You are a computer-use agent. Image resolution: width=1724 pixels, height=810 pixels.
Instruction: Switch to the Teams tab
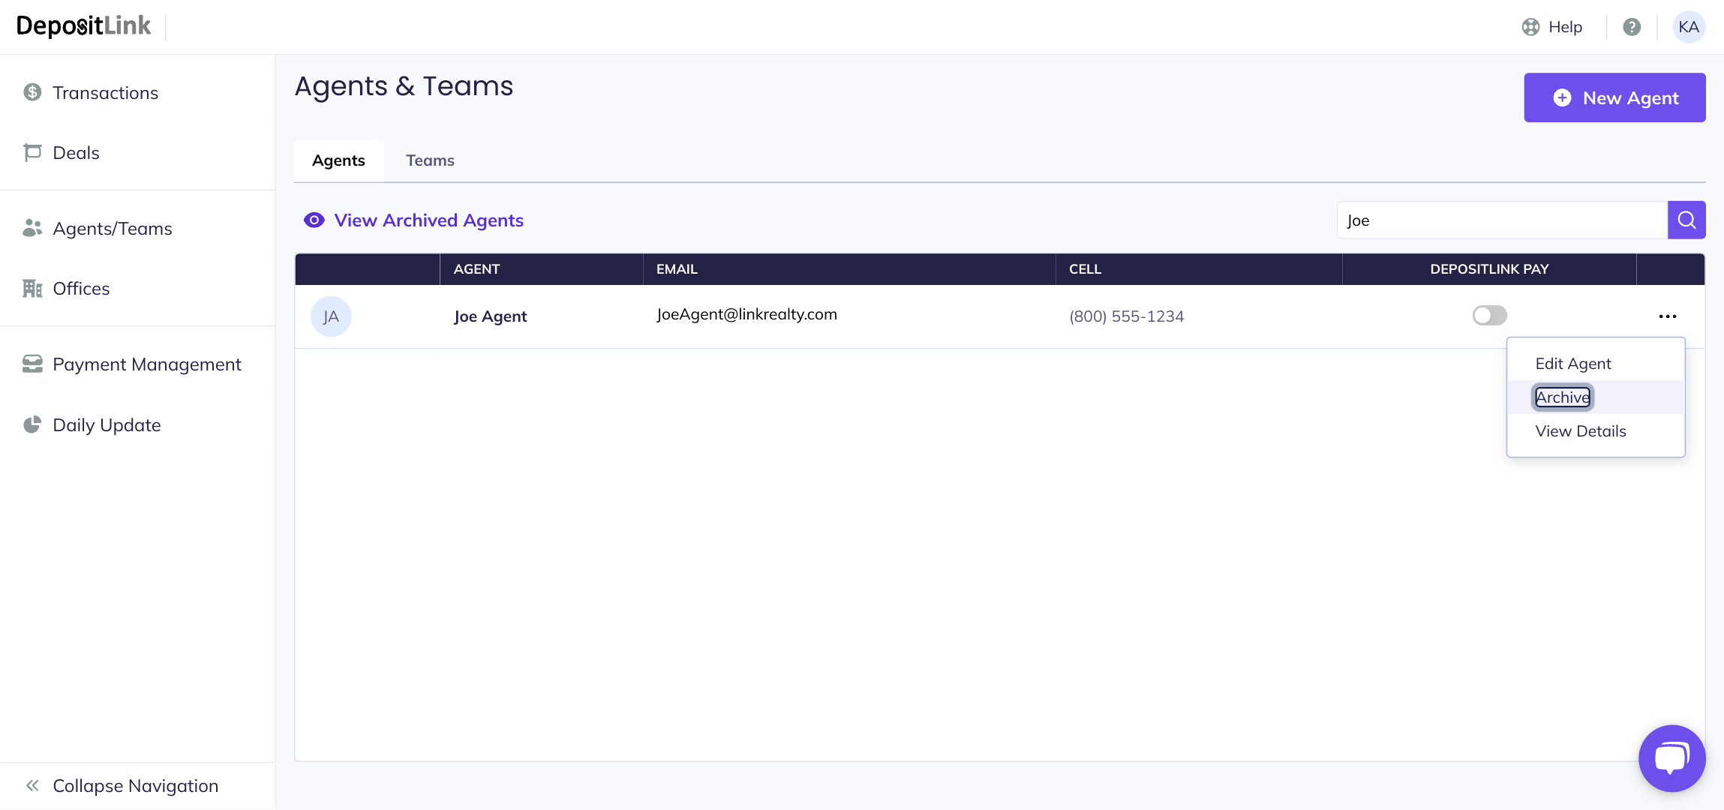(430, 160)
